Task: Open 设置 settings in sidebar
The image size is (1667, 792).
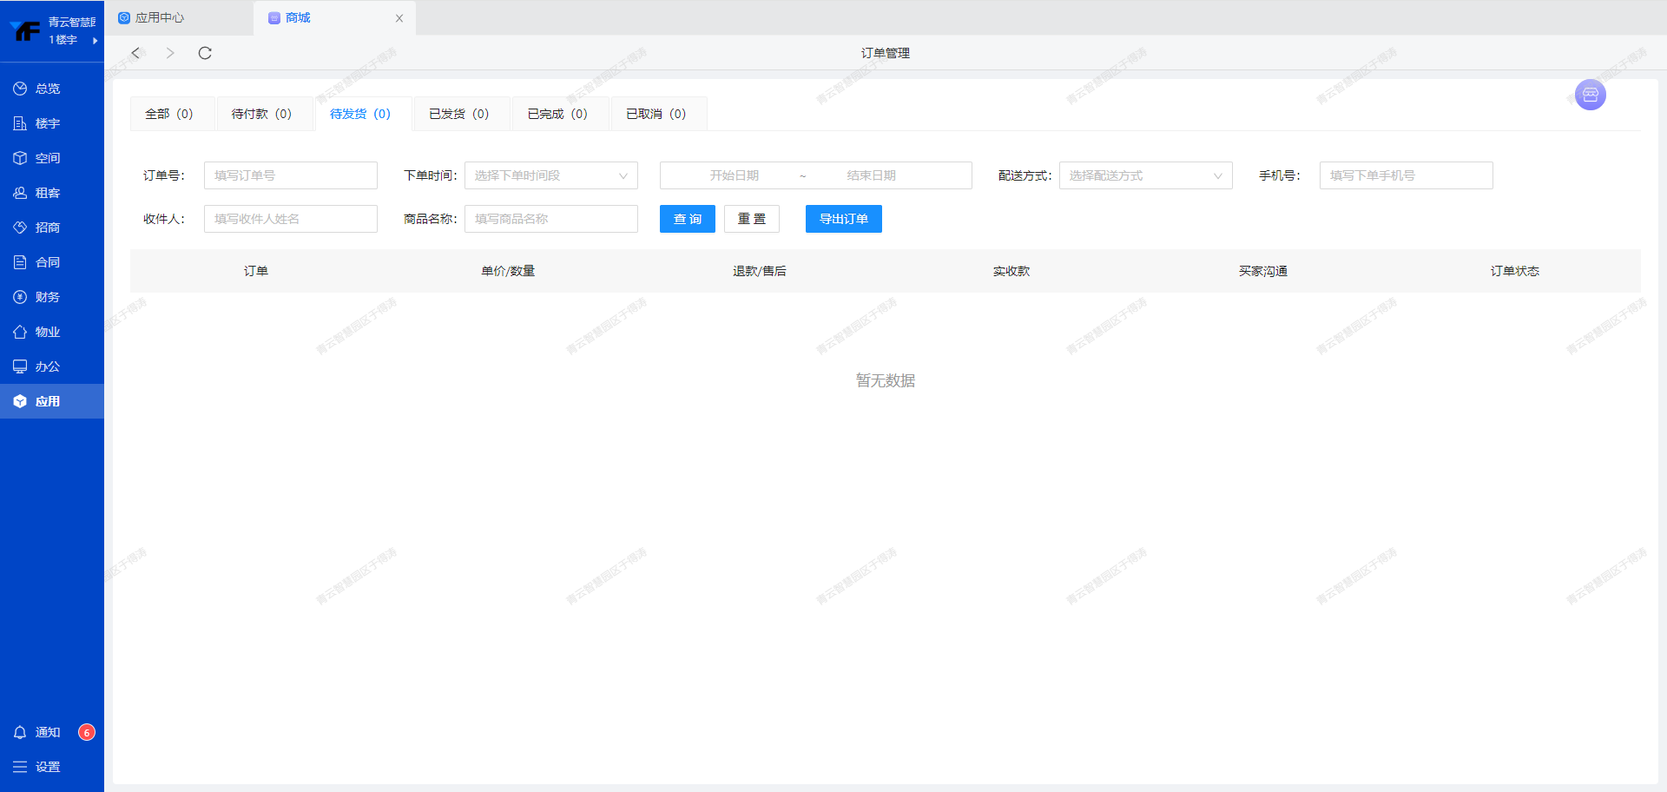Action: pos(48,767)
